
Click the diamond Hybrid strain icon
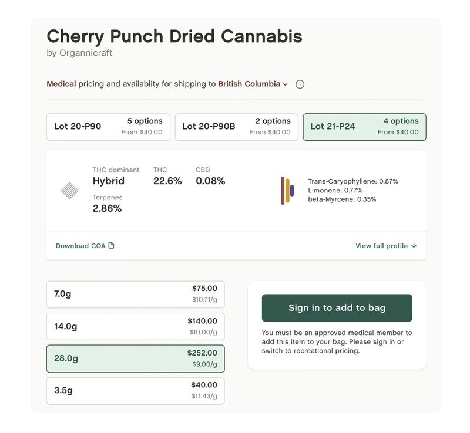[x=69, y=191]
